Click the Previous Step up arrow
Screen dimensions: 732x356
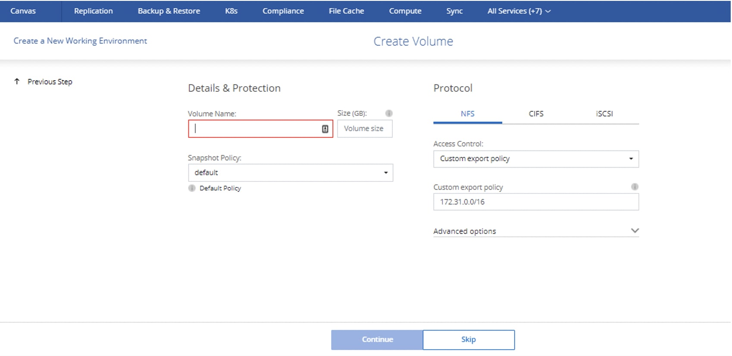coord(17,81)
